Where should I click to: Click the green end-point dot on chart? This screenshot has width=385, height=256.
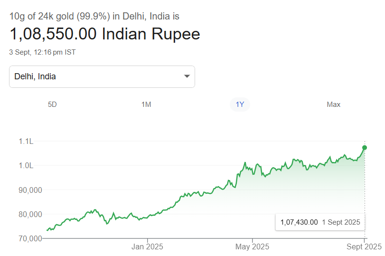tap(365, 147)
